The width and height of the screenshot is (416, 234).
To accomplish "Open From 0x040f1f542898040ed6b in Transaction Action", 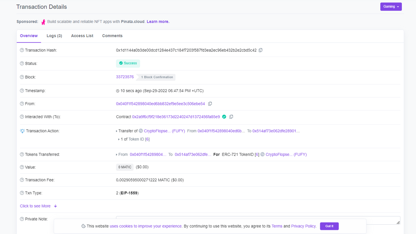I will 221,131.
